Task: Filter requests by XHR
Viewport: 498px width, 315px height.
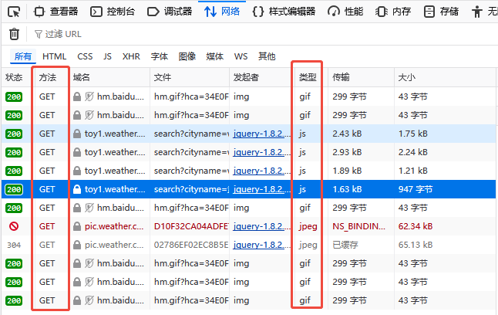Action: pyautogui.click(x=131, y=56)
